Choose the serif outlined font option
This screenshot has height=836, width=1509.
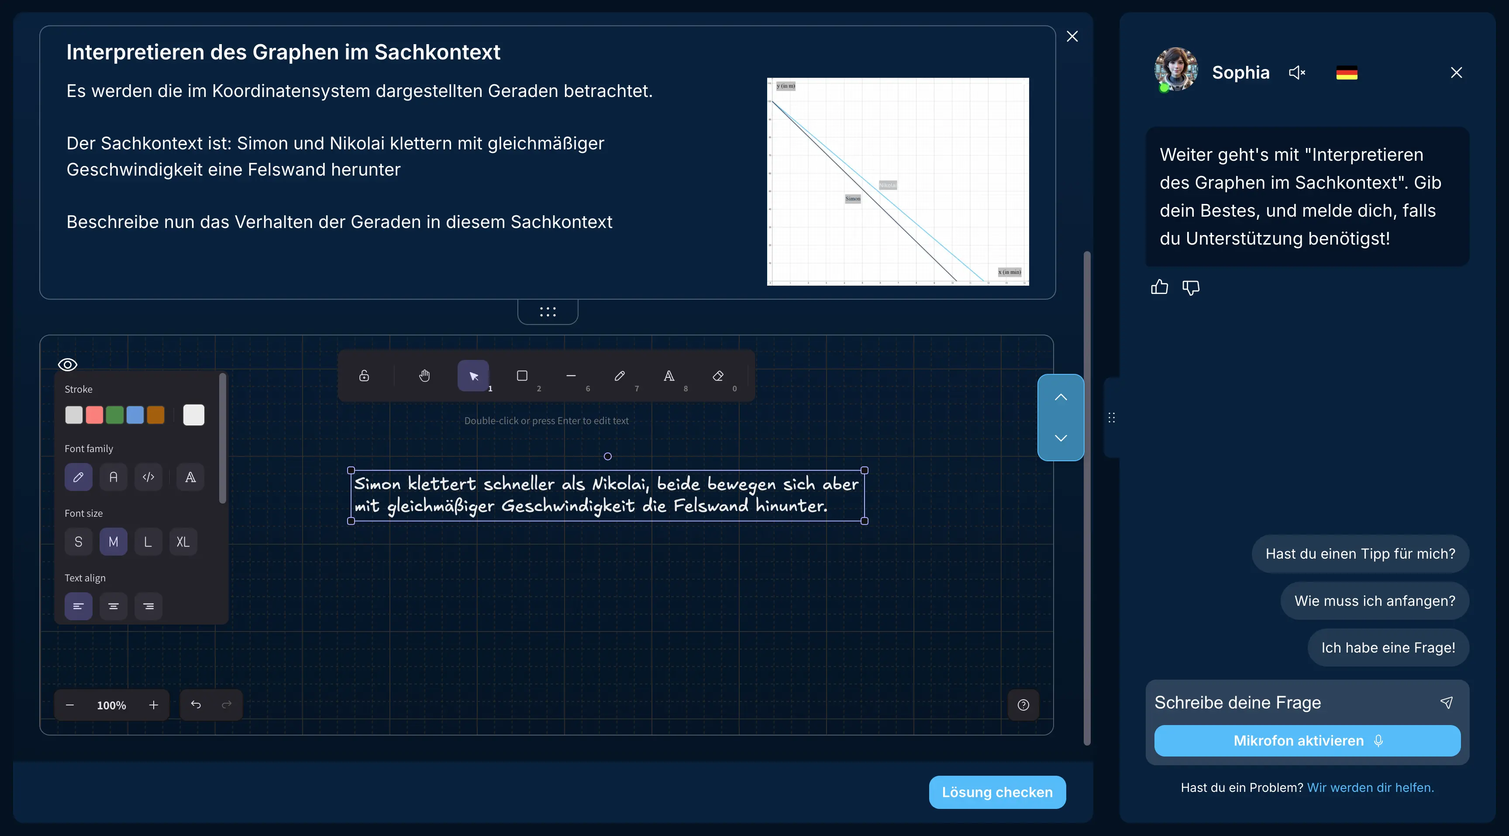[x=190, y=477]
